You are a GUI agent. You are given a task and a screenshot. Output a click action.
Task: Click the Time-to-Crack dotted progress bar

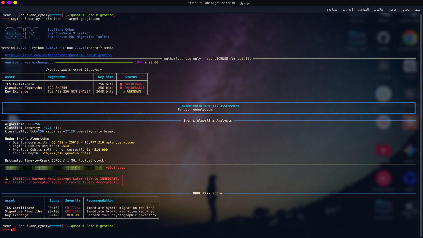coord(53,168)
